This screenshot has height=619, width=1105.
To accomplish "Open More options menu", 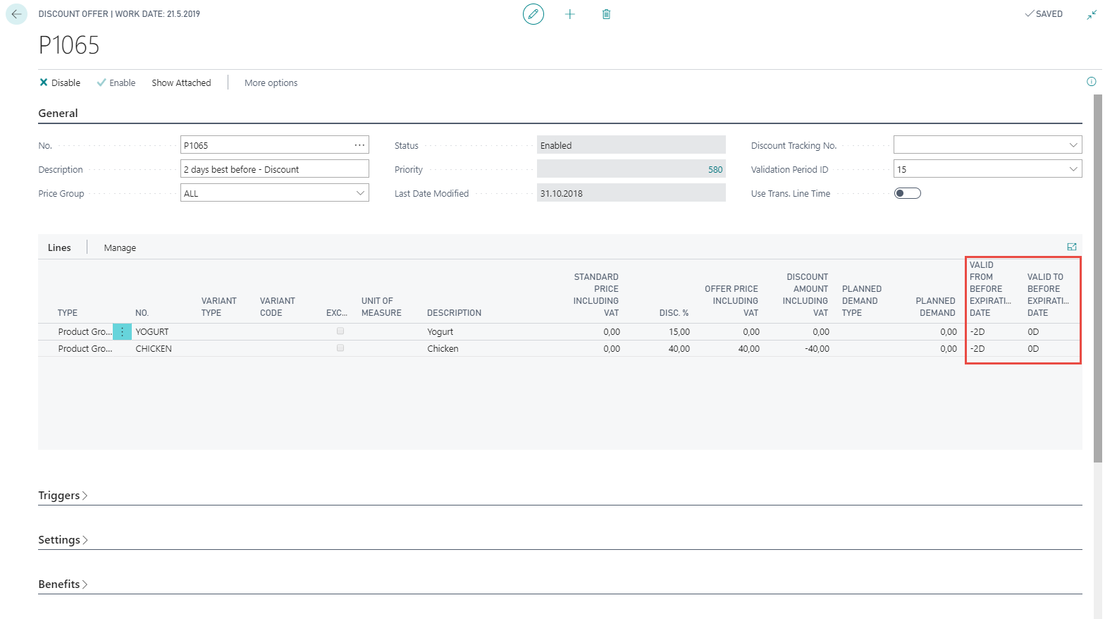I will pyautogui.click(x=271, y=82).
